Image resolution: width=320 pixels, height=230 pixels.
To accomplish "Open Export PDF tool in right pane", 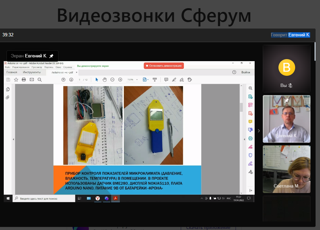I will [x=251, y=96].
